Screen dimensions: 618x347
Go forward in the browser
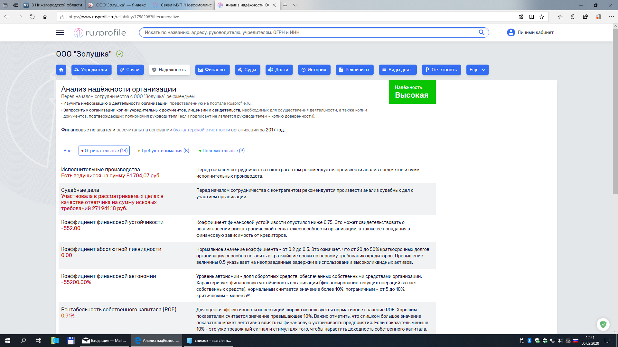pyautogui.click(x=19, y=17)
